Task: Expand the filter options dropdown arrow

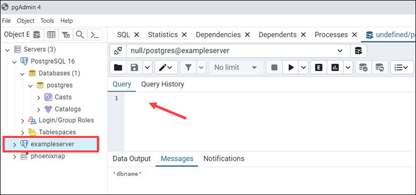Action: click(x=201, y=67)
